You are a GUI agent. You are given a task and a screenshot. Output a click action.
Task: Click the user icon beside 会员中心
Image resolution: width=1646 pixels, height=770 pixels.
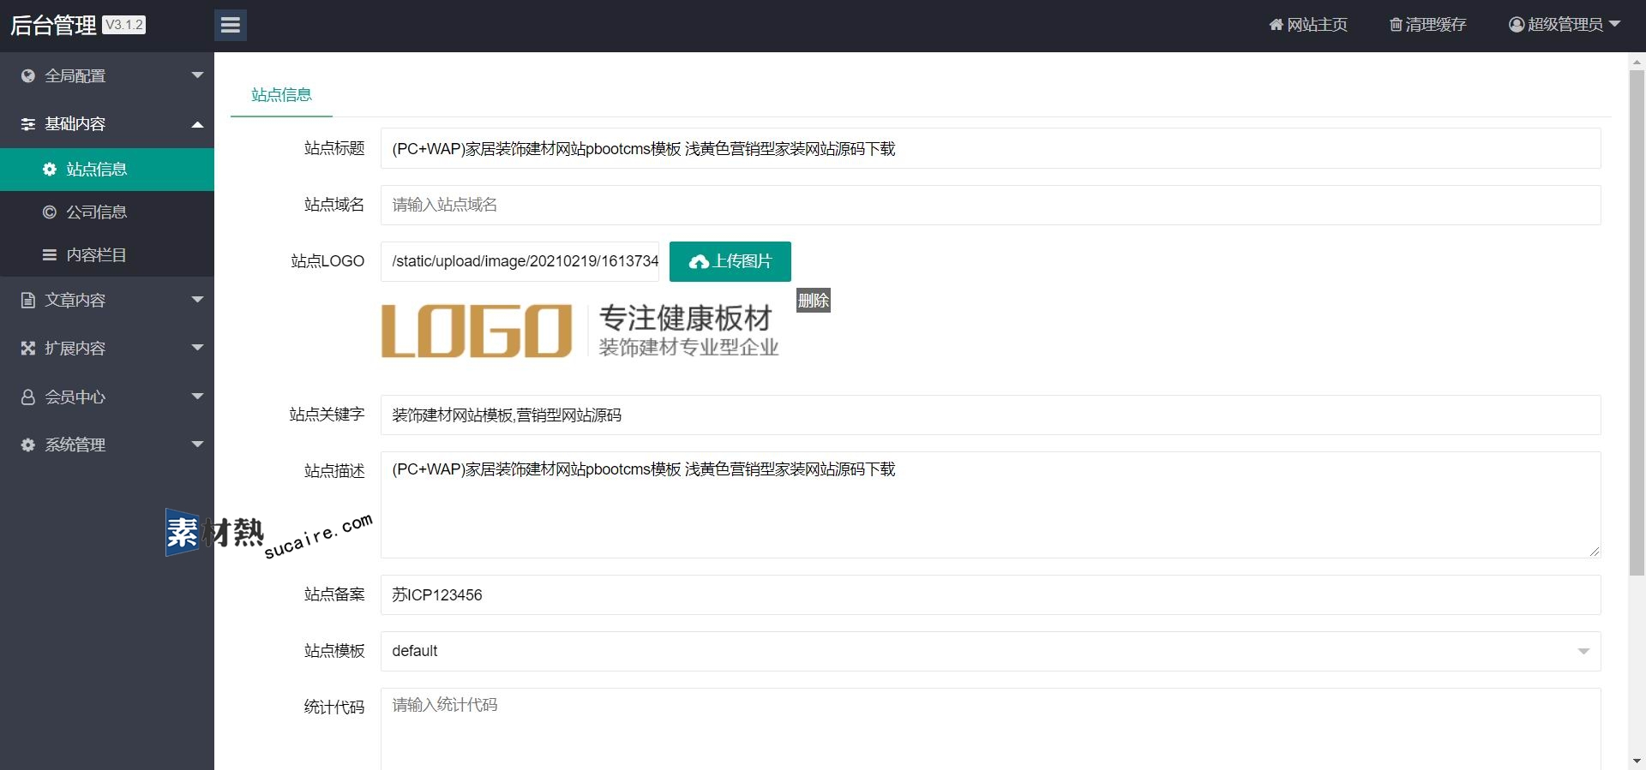click(x=28, y=397)
